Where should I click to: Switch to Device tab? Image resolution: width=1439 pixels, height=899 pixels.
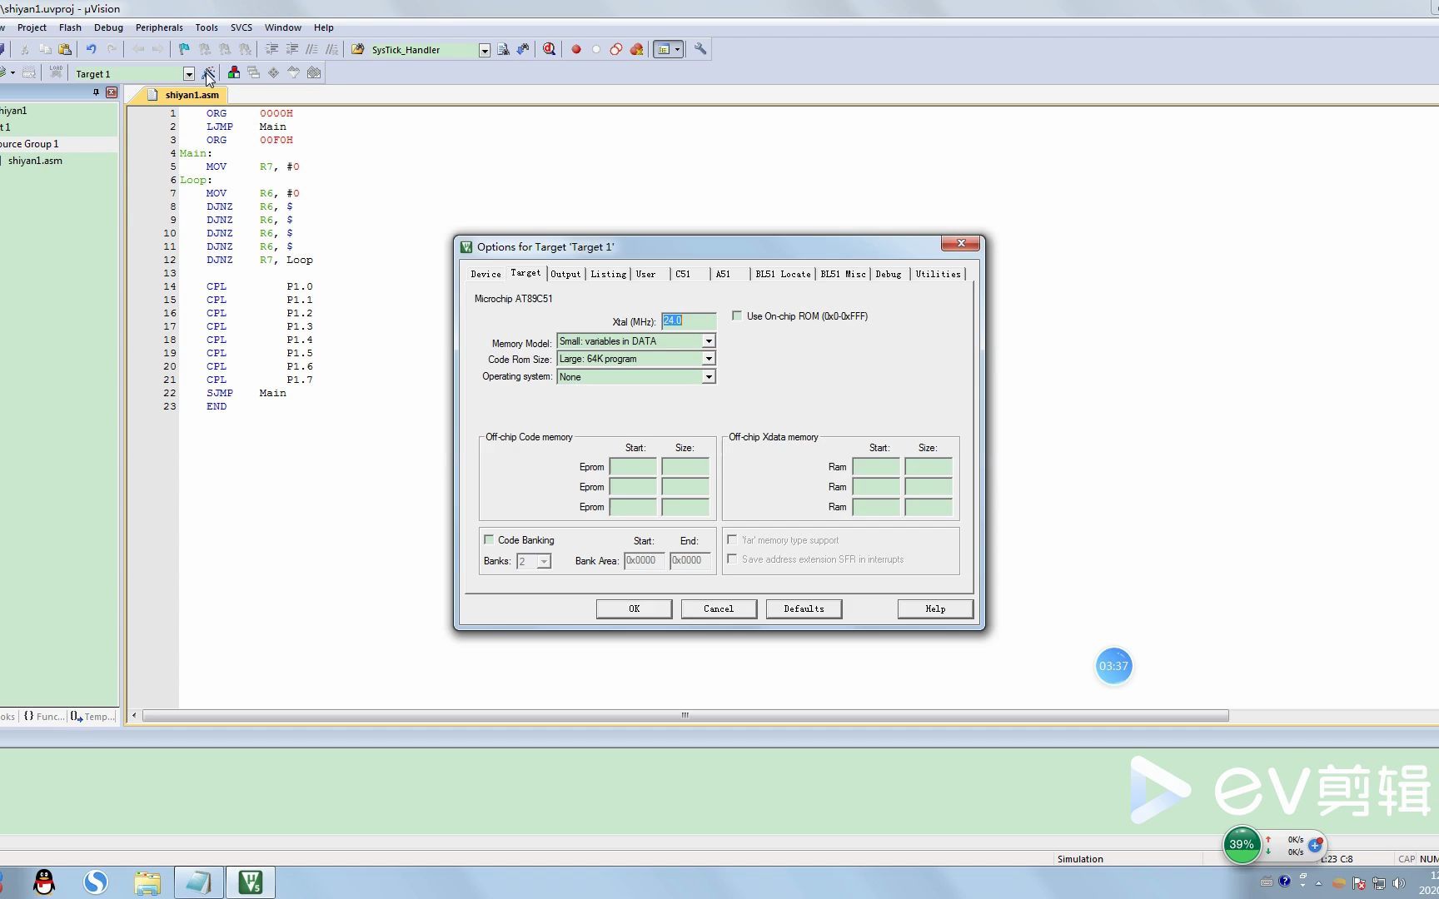(x=485, y=274)
